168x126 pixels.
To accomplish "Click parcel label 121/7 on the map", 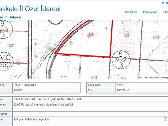I will 90,34.
